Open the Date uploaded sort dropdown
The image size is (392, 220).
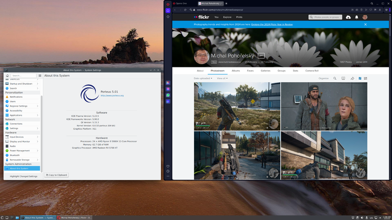[203, 78]
